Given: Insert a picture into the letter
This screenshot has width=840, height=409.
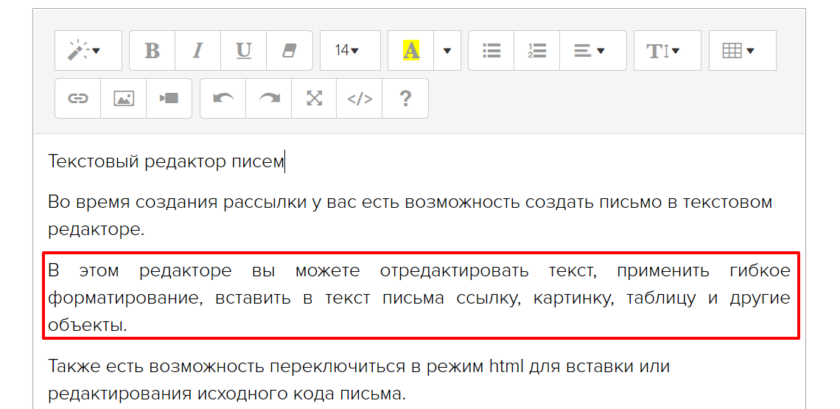Looking at the screenshot, I should click(124, 98).
